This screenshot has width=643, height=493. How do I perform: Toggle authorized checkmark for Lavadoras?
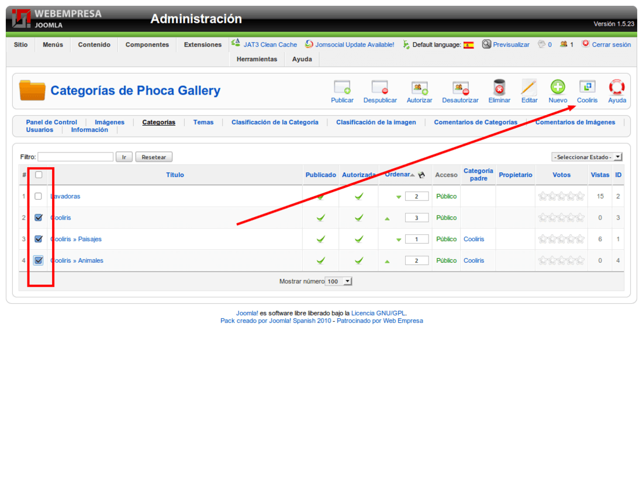coord(359,196)
